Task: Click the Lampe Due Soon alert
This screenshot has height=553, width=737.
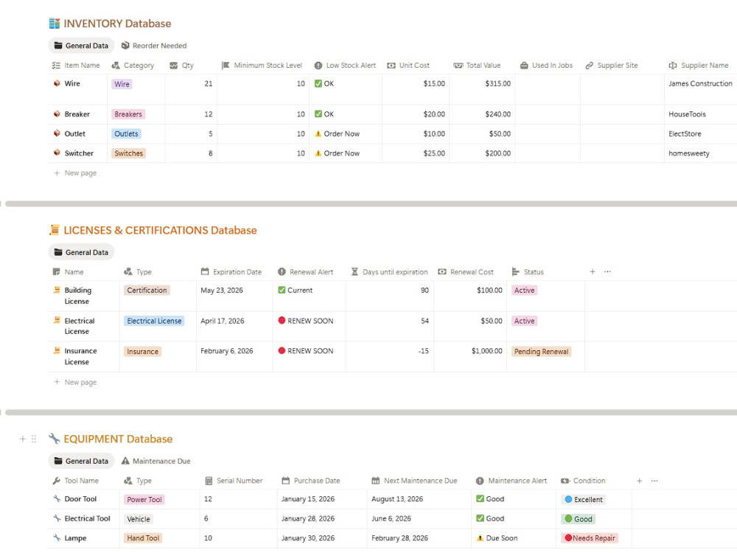Action: tap(497, 538)
